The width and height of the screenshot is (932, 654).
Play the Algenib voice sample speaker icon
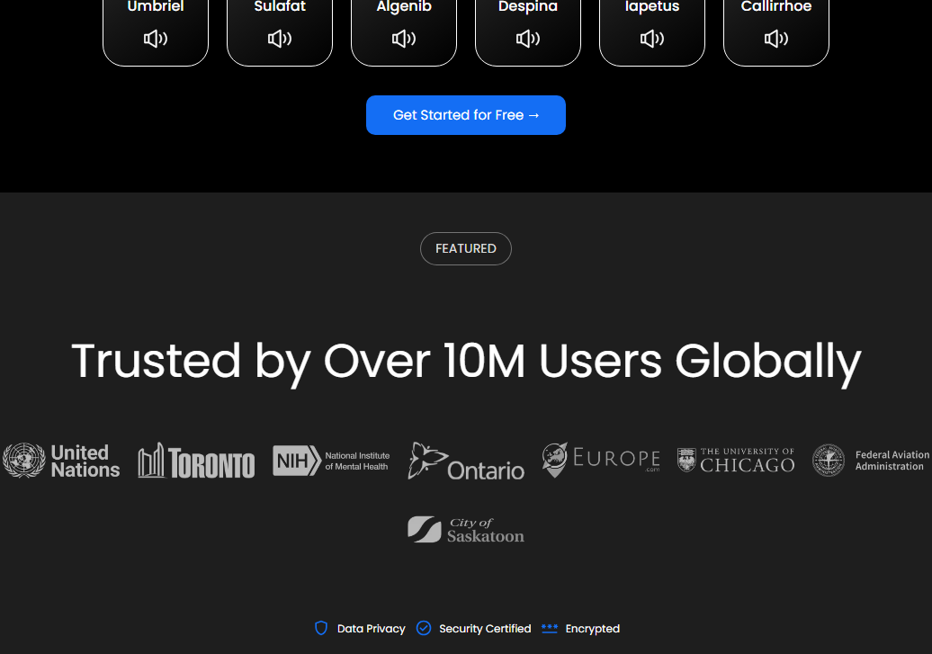404,39
